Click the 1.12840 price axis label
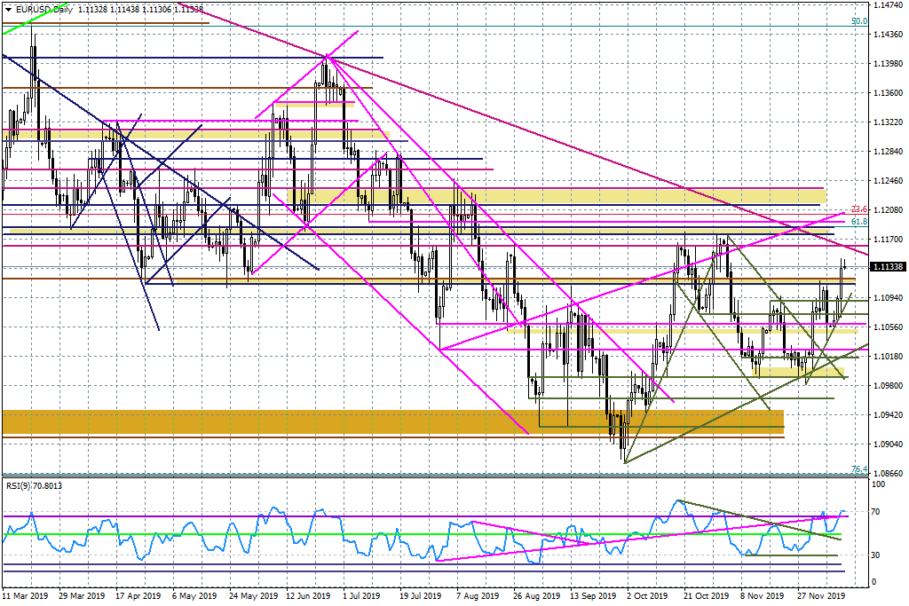Screen dimensions: 909x606 coord(888,151)
